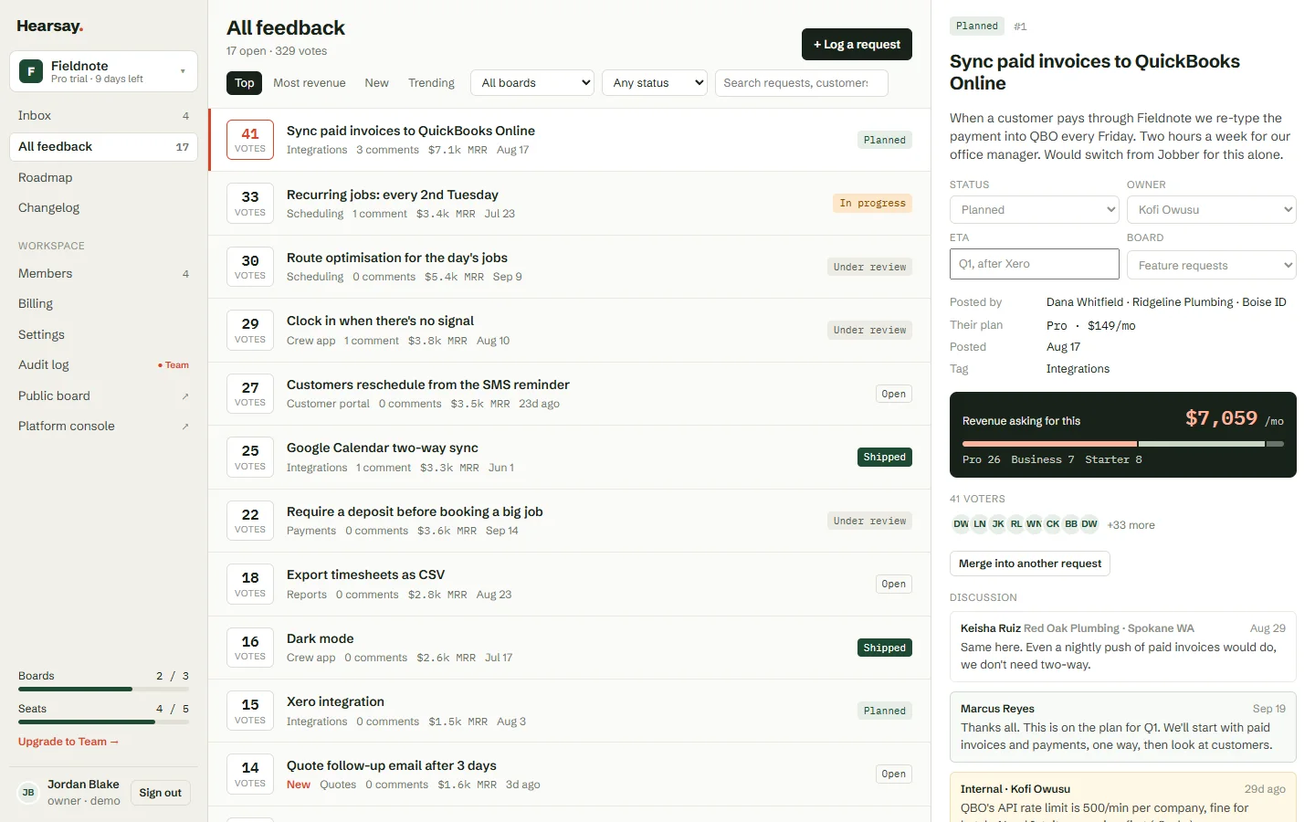Click the LN voter avatar
Viewport: 1315px width, 822px height.
coord(980,524)
